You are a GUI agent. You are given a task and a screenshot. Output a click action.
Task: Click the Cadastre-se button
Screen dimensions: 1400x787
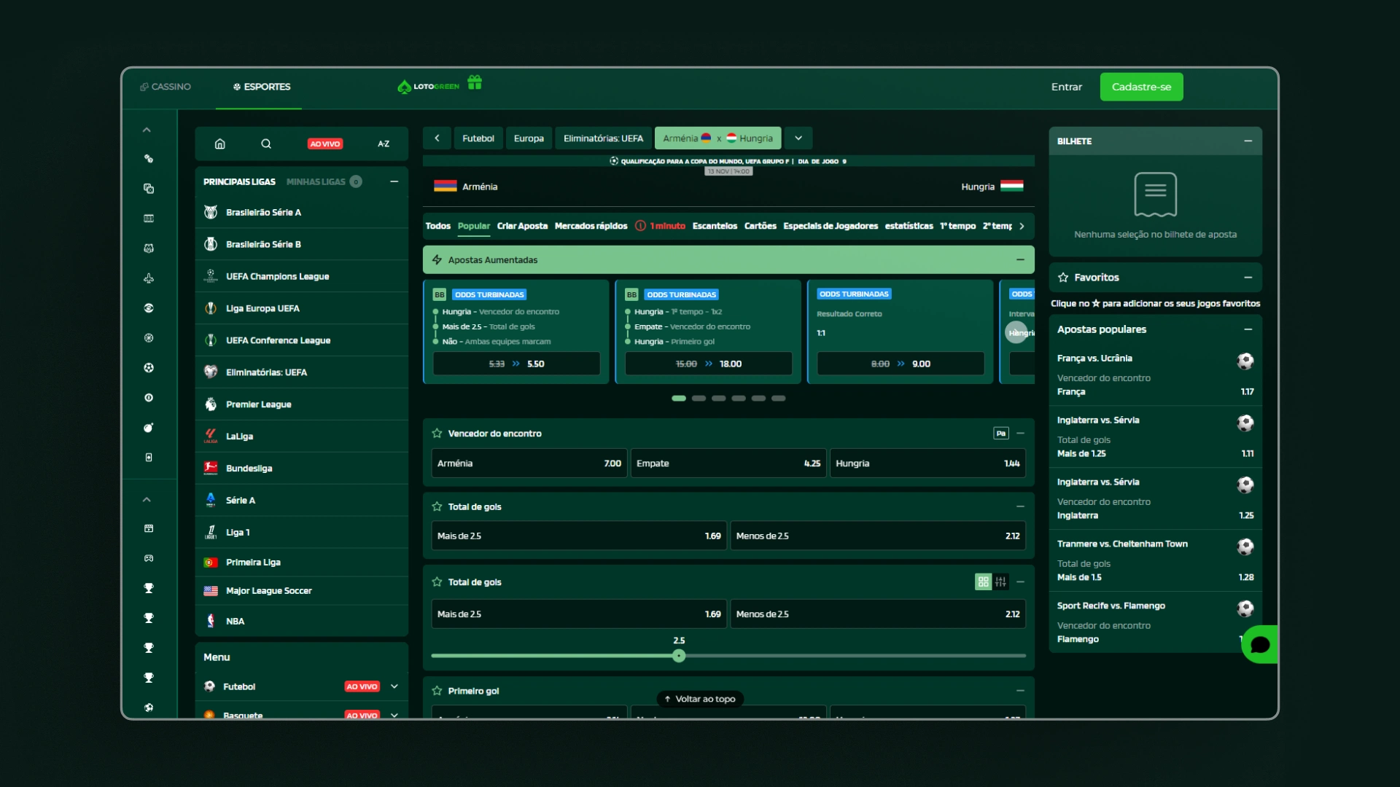1141,87
